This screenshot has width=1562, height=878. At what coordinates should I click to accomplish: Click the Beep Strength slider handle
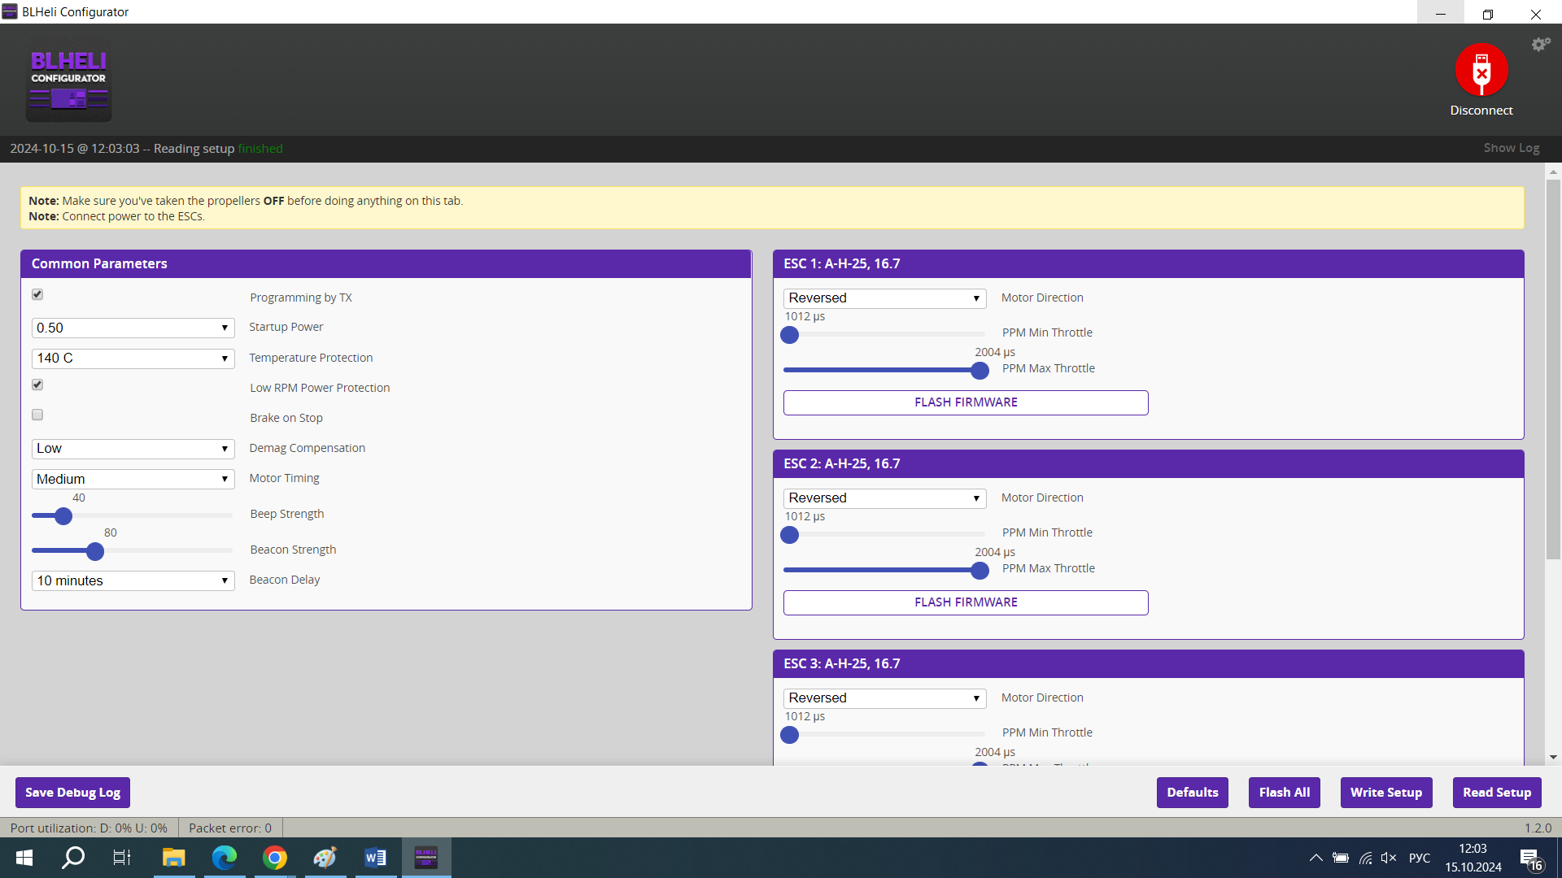coord(63,516)
